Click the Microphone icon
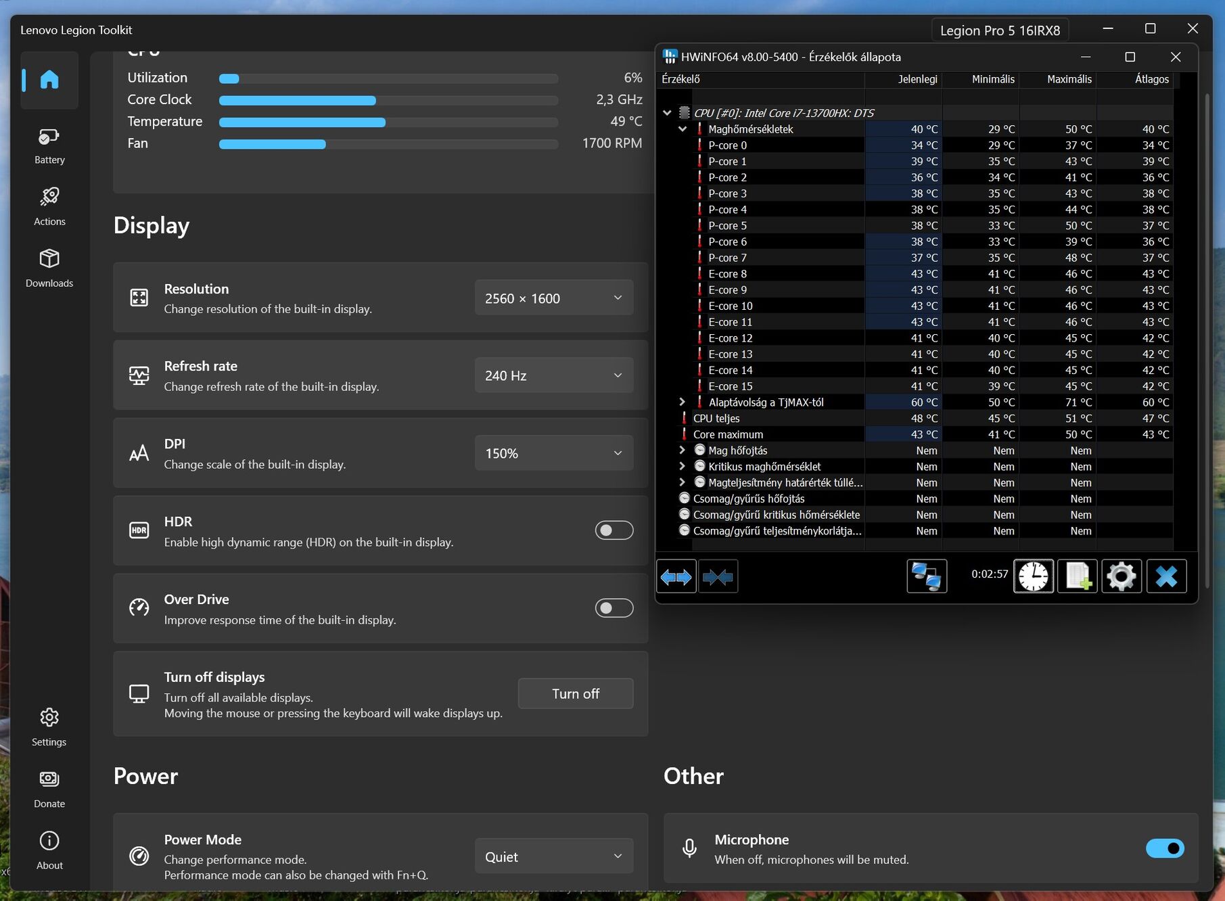The width and height of the screenshot is (1225, 901). 689,848
